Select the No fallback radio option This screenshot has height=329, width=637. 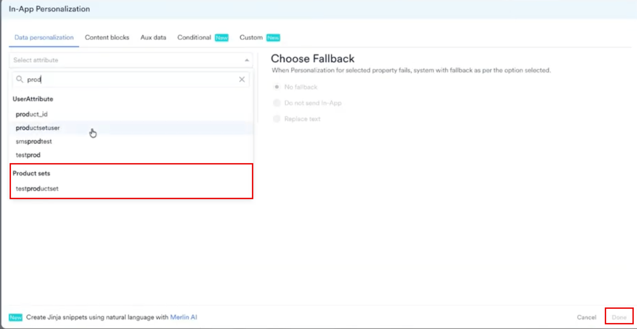pyautogui.click(x=277, y=87)
